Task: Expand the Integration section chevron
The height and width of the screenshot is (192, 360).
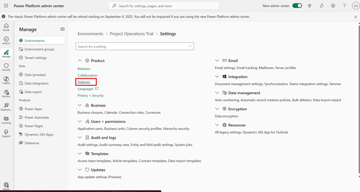Action: [217, 77]
